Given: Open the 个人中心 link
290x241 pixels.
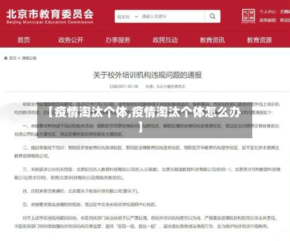Looking at the screenshot, I should [268, 12].
